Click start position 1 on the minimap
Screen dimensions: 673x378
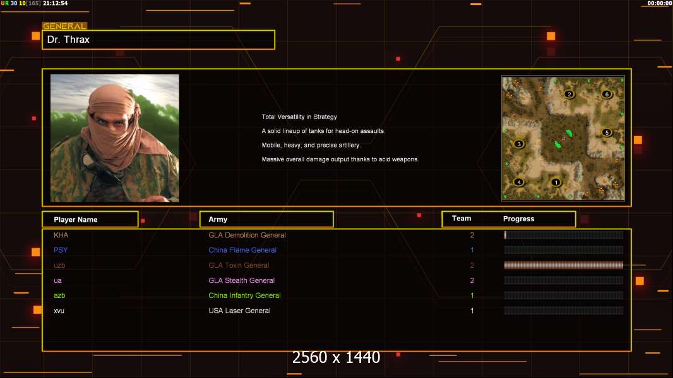556,182
